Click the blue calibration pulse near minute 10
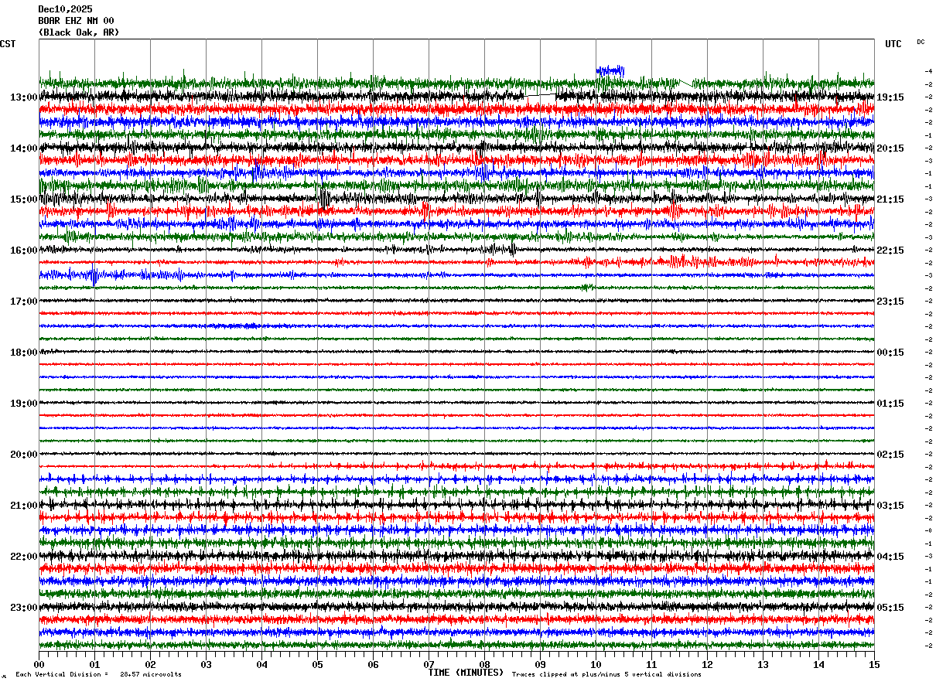 pyautogui.click(x=610, y=70)
